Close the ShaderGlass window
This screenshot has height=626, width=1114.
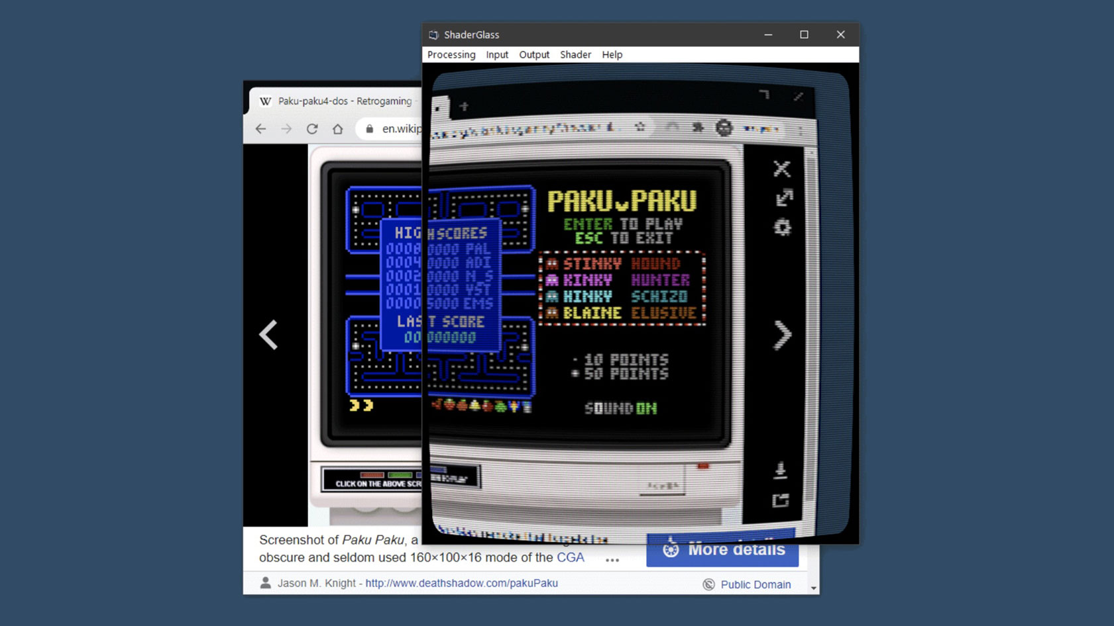840,34
